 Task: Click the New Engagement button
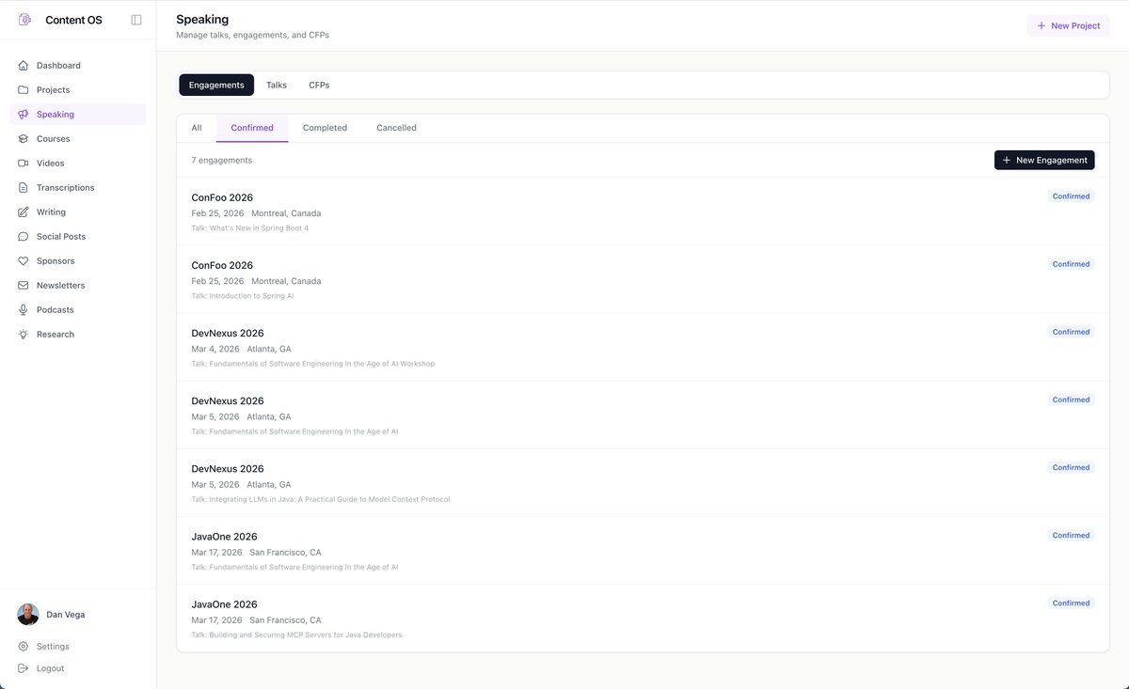[x=1044, y=160]
